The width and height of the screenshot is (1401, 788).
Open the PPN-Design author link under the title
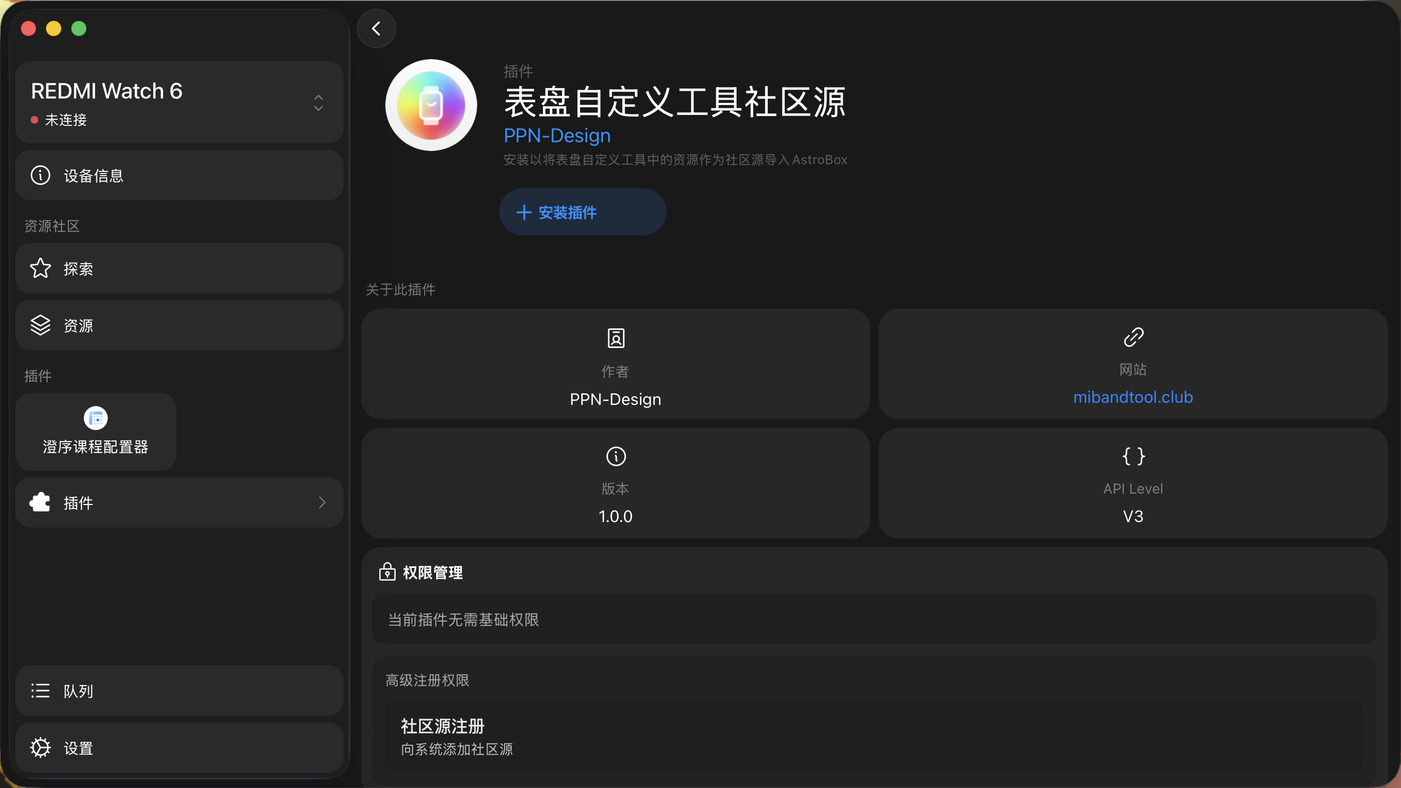[x=557, y=136]
